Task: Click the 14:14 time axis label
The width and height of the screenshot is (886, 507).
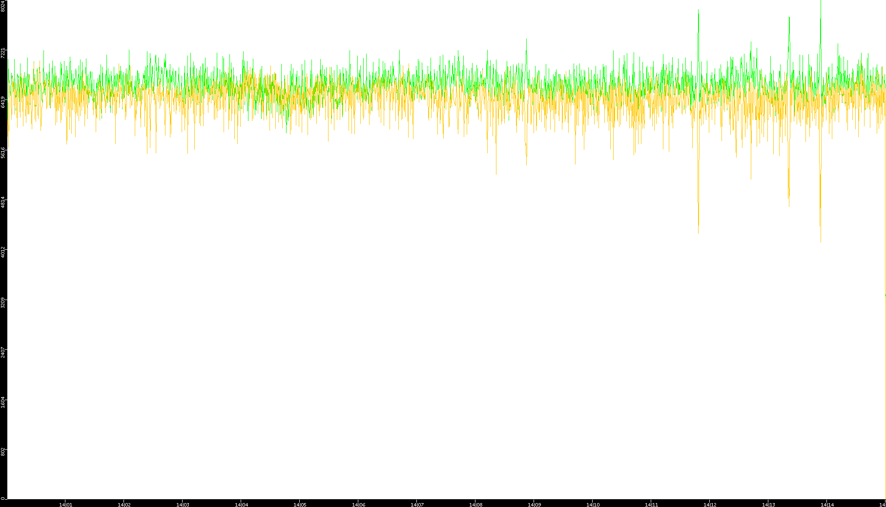Action: (827, 505)
